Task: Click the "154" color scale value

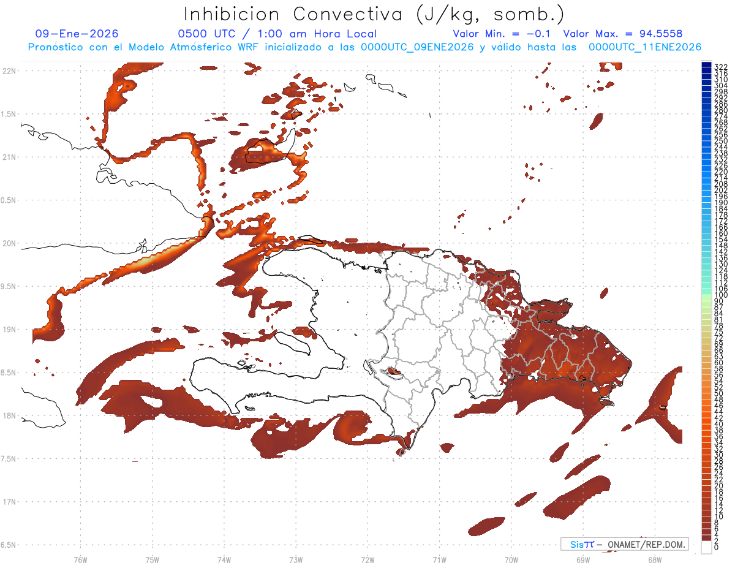Action: [x=721, y=239]
